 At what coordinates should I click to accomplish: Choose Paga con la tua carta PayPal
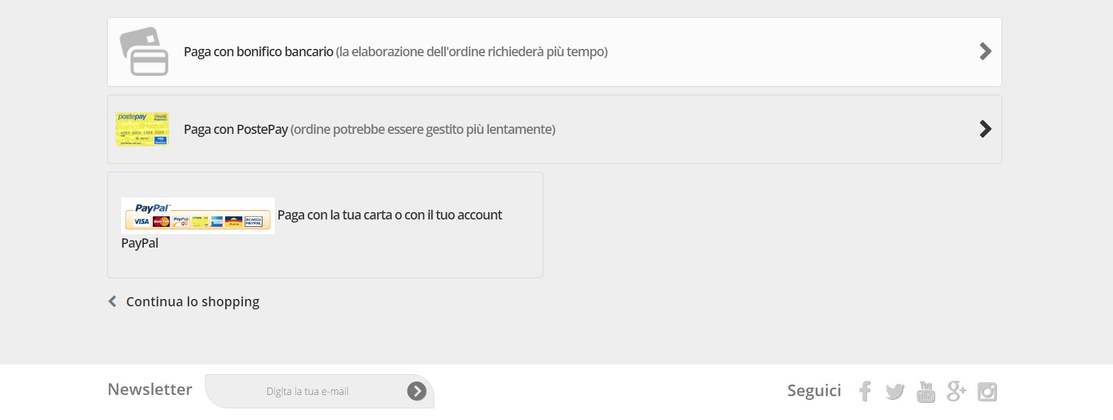pyautogui.click(x=325, y=225)
